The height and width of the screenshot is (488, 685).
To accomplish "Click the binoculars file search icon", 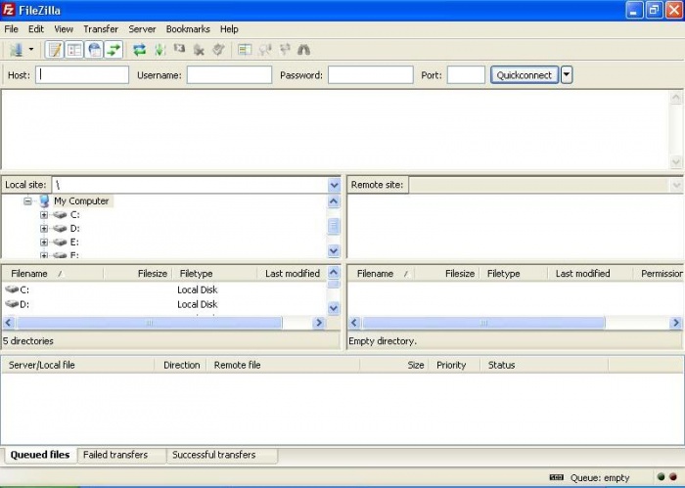I will click(x=303, y=49).
